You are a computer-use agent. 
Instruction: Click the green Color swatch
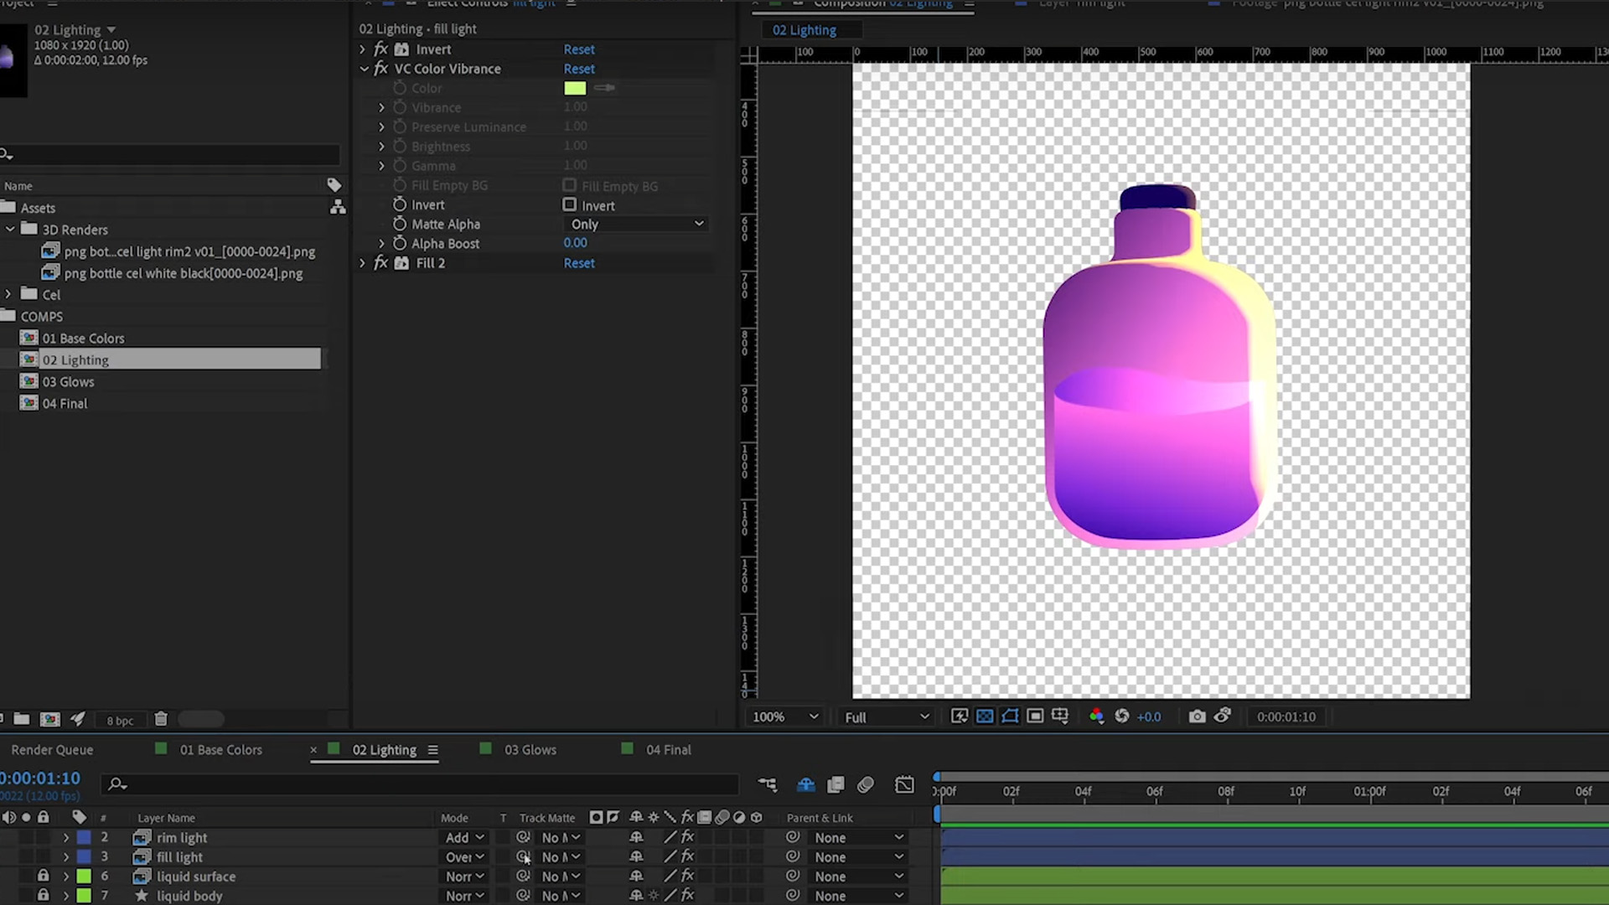pyautogui.click(x=575, y=88)
